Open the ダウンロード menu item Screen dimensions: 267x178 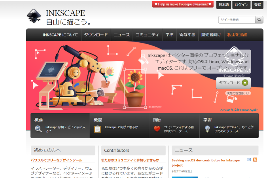(x=96, y=35)
